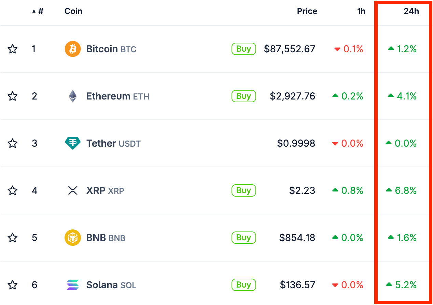Click the Ethereum diamond logo icon

(x=73, y=96)
